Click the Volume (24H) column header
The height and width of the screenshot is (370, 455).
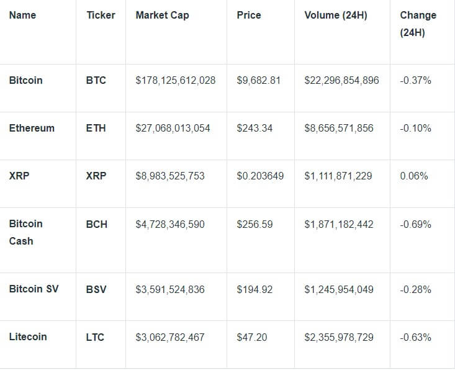point(336,15)
